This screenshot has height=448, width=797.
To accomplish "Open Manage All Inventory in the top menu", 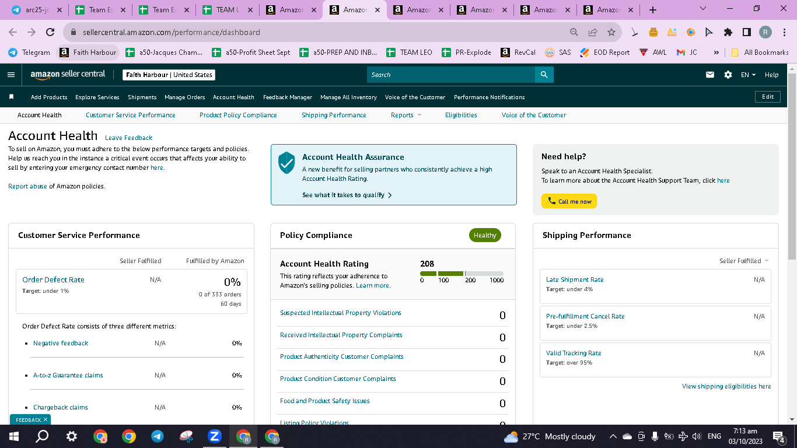I will (348, 97).
